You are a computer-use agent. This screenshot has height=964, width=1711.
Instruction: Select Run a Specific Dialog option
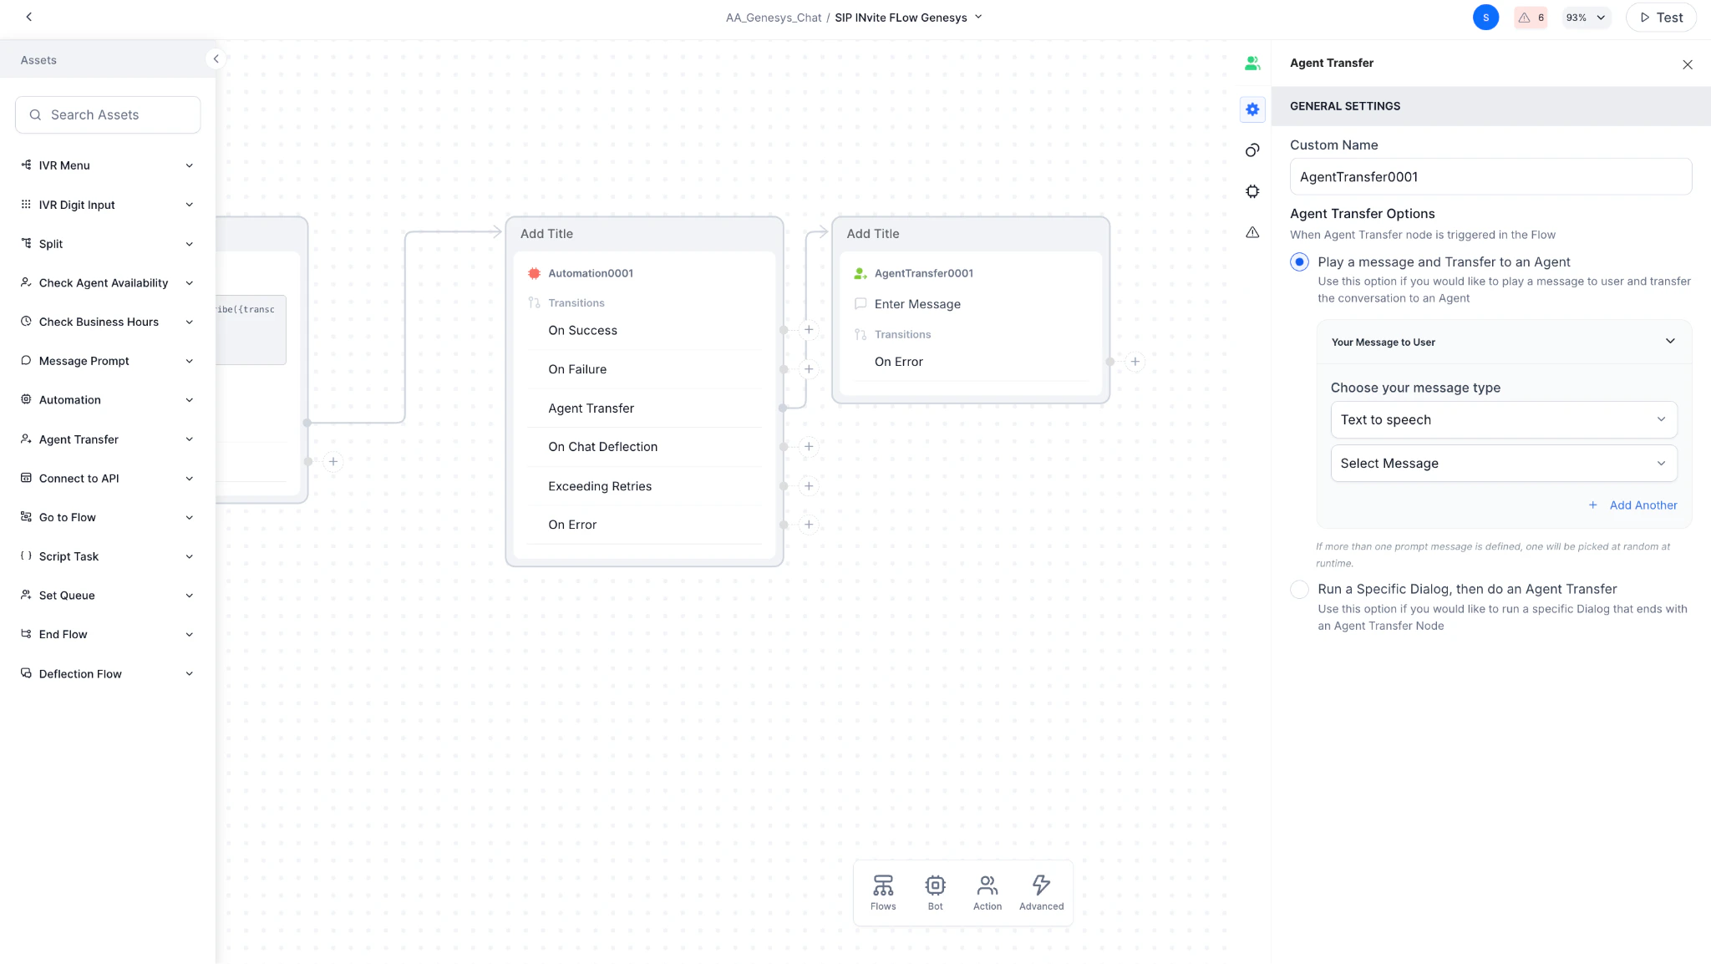pos(1299,589)
